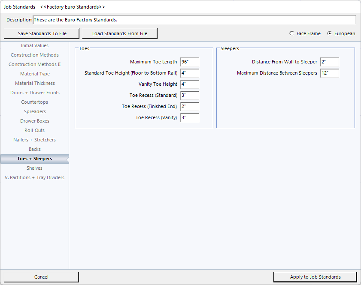
Task: Click Save Standards To File button
Action: [x=42, y=33]
